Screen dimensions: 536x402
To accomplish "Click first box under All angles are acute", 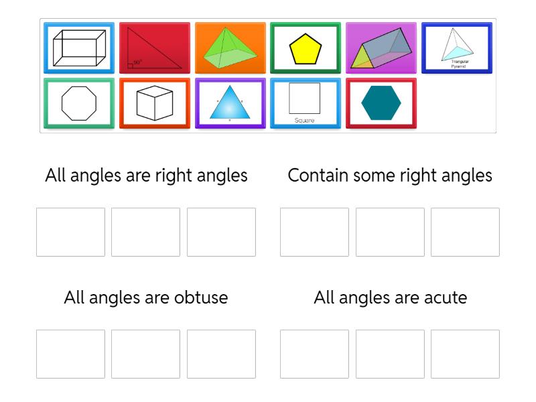I will pyautogui.click(x=314, y=354).
